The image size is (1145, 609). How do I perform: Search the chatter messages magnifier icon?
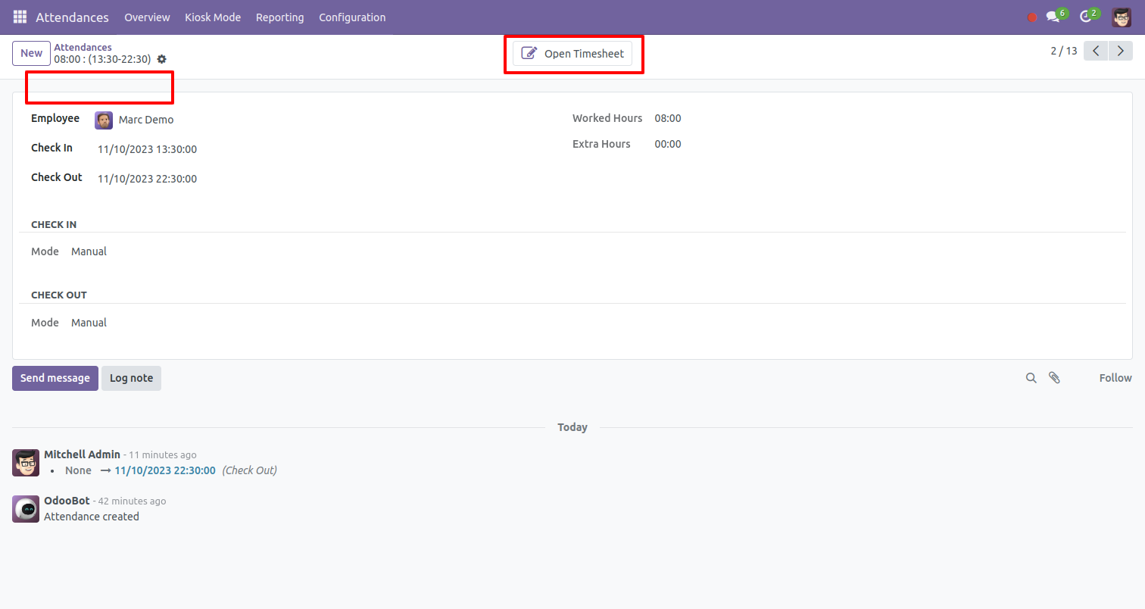point(1031,378)
